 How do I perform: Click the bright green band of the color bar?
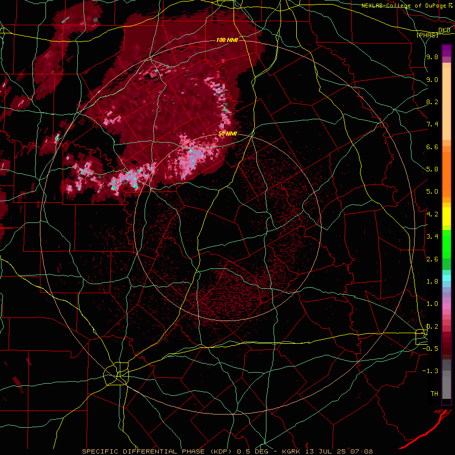coord(446,244)
